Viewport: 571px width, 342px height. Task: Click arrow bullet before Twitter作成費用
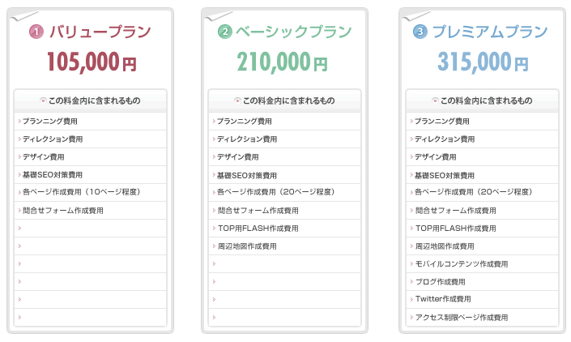pyautogui.click(x=411, y=299)
